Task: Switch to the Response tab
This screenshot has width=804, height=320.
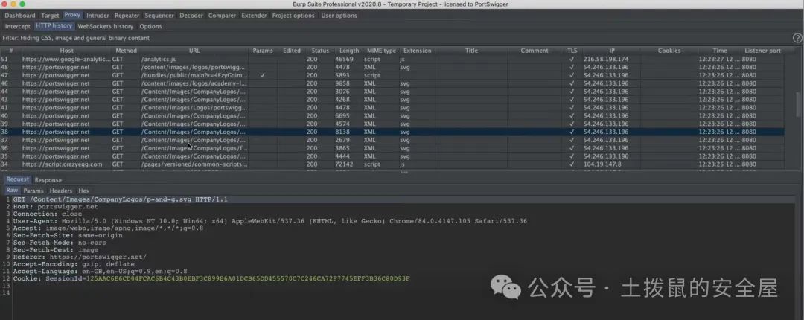Action: click(48, 180)
